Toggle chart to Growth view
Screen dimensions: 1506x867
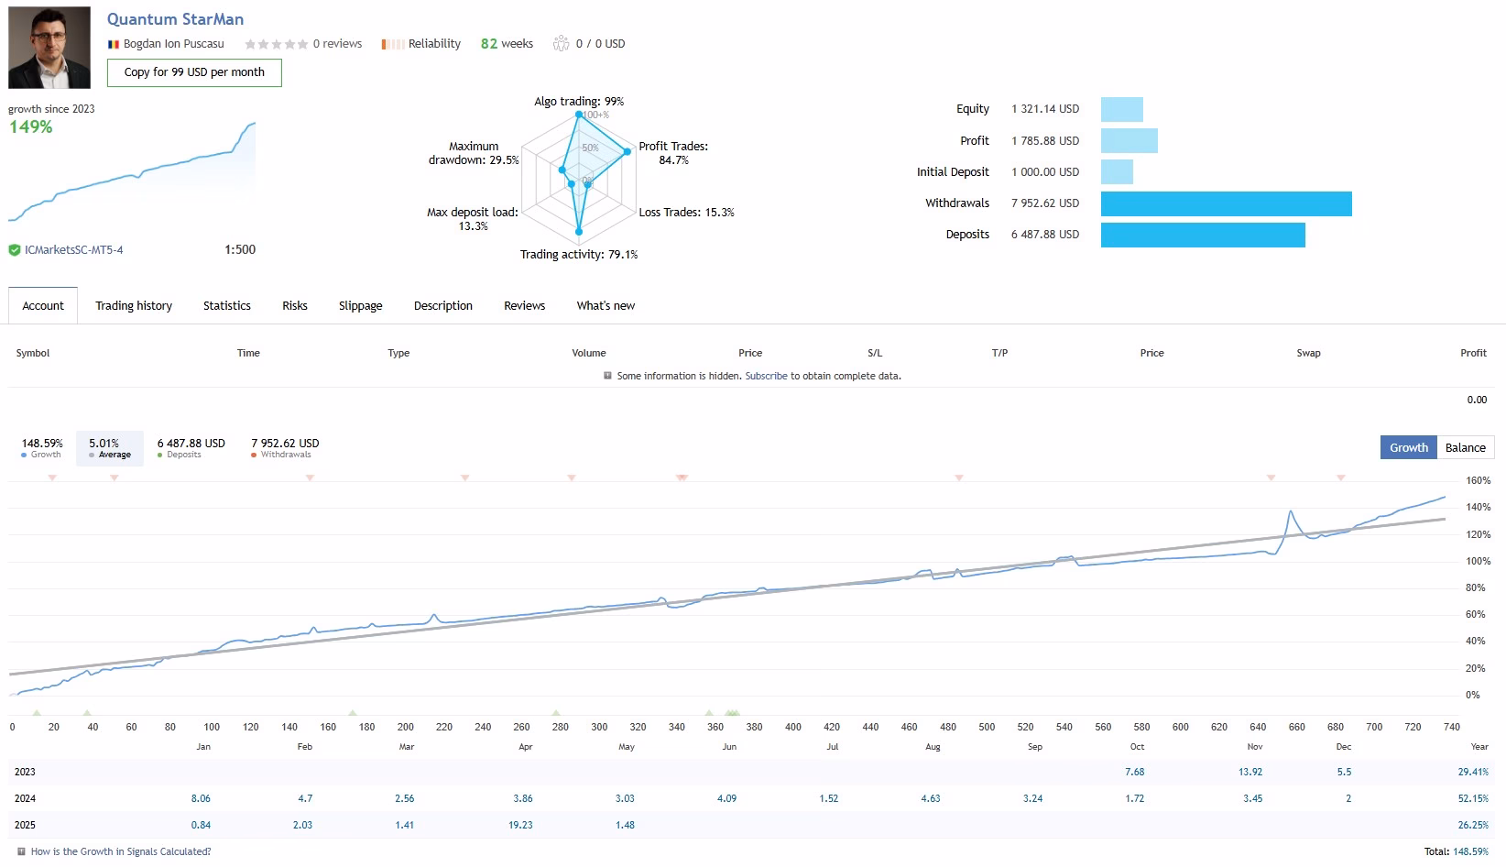click(x=1408, y=447)
